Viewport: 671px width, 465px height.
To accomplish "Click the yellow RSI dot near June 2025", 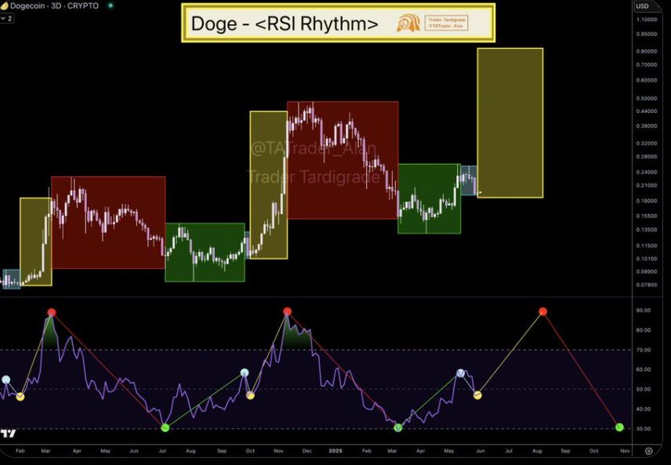I will (477, 395).
